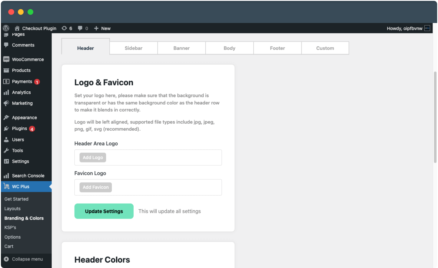Click the Tools wrench icon
Viewport: 438px width, 268px height.
click(x=6, y=150)
